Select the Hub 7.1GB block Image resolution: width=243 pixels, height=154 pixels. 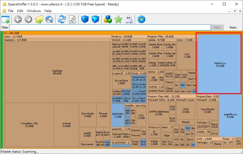pos(187,56)
